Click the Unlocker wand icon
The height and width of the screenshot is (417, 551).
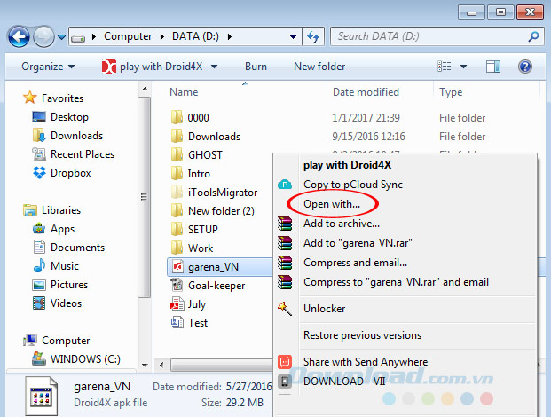pos(285,309)
